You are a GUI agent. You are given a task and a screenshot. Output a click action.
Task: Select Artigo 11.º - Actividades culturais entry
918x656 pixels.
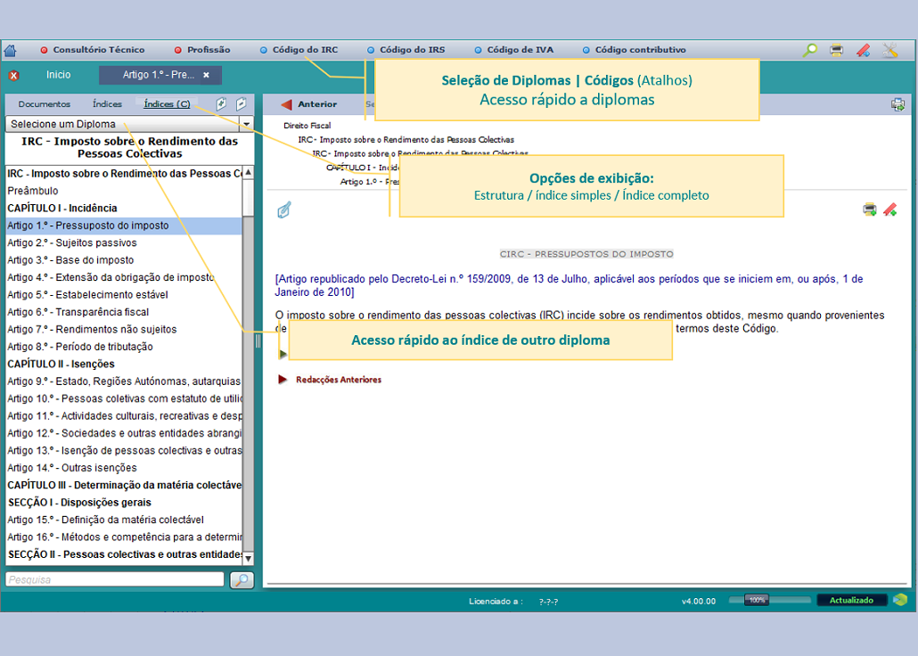pos(124,416)
